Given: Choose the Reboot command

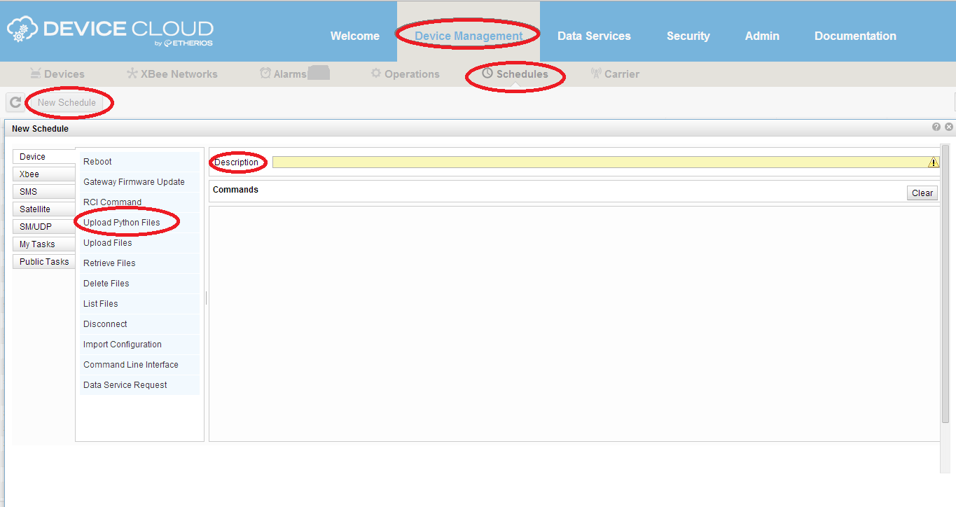Looking at the screenshot, I should [98, 162].
